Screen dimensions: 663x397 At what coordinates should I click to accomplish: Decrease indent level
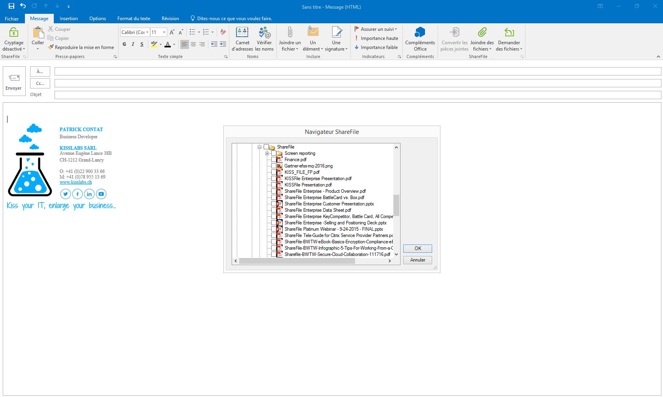[214, 44]
